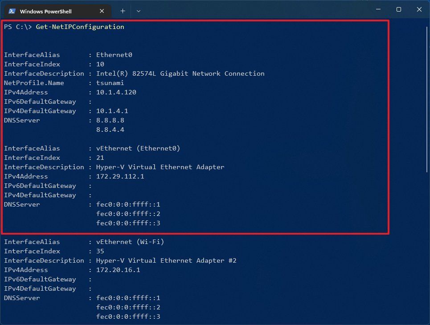Click the maximize window icon
The width and height of the screenshot is (430, 325).
398,9
